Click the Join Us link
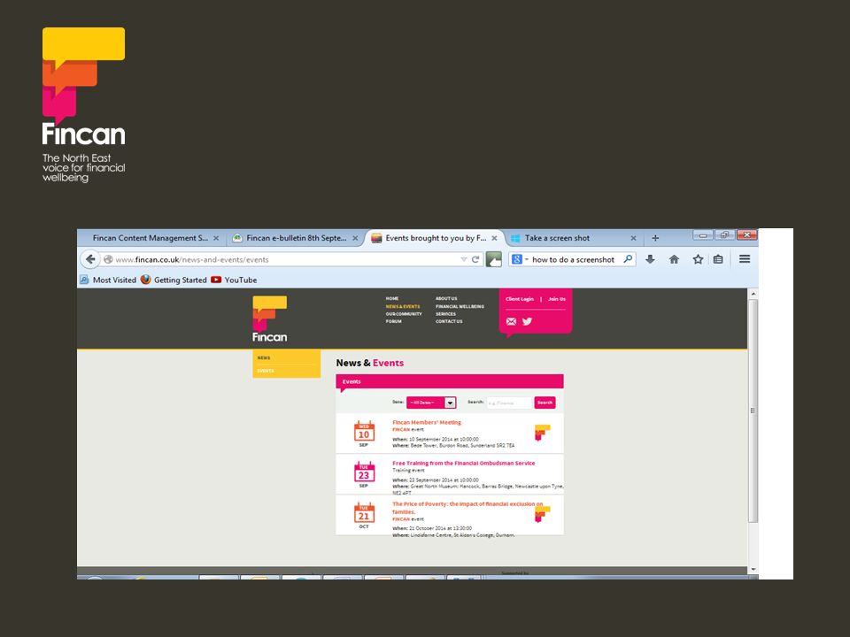 coord(557,299)
